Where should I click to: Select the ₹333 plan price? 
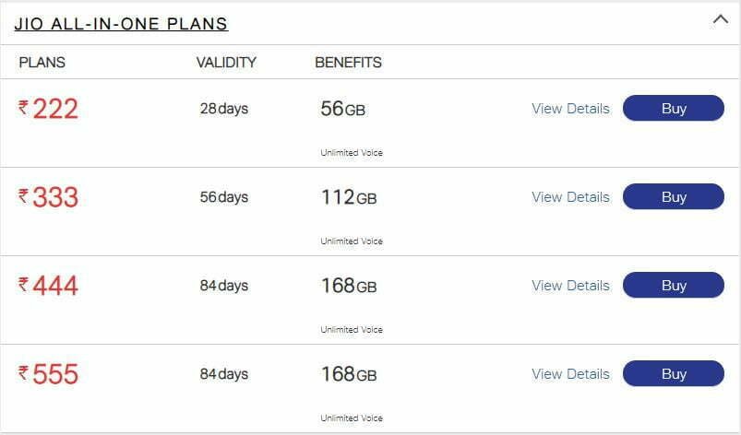(x=48, y=197)
